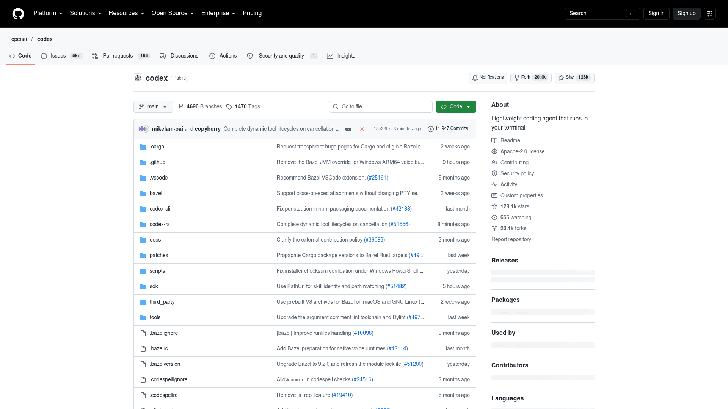Click the Go to file search field
The height and width of the screenshot is (409, 728).
381,107
